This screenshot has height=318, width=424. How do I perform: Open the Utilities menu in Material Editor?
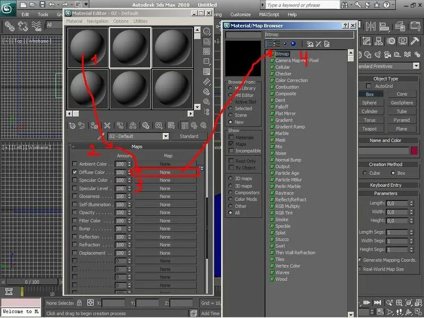point(140,21)
